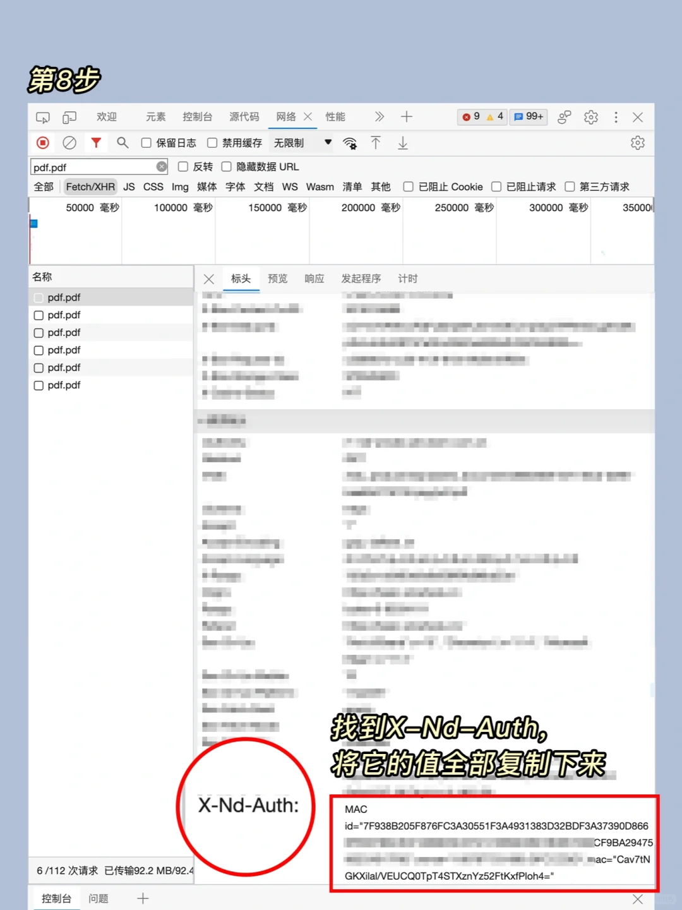Click the 50000 毫秒 timeline marker
The image size is (682, 910).
pyautogui.click(x=92, y=208)
